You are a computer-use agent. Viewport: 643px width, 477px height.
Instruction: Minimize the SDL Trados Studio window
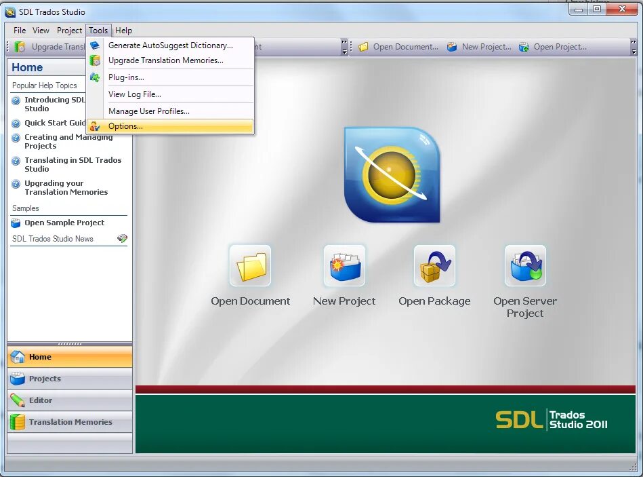point(579,9)
